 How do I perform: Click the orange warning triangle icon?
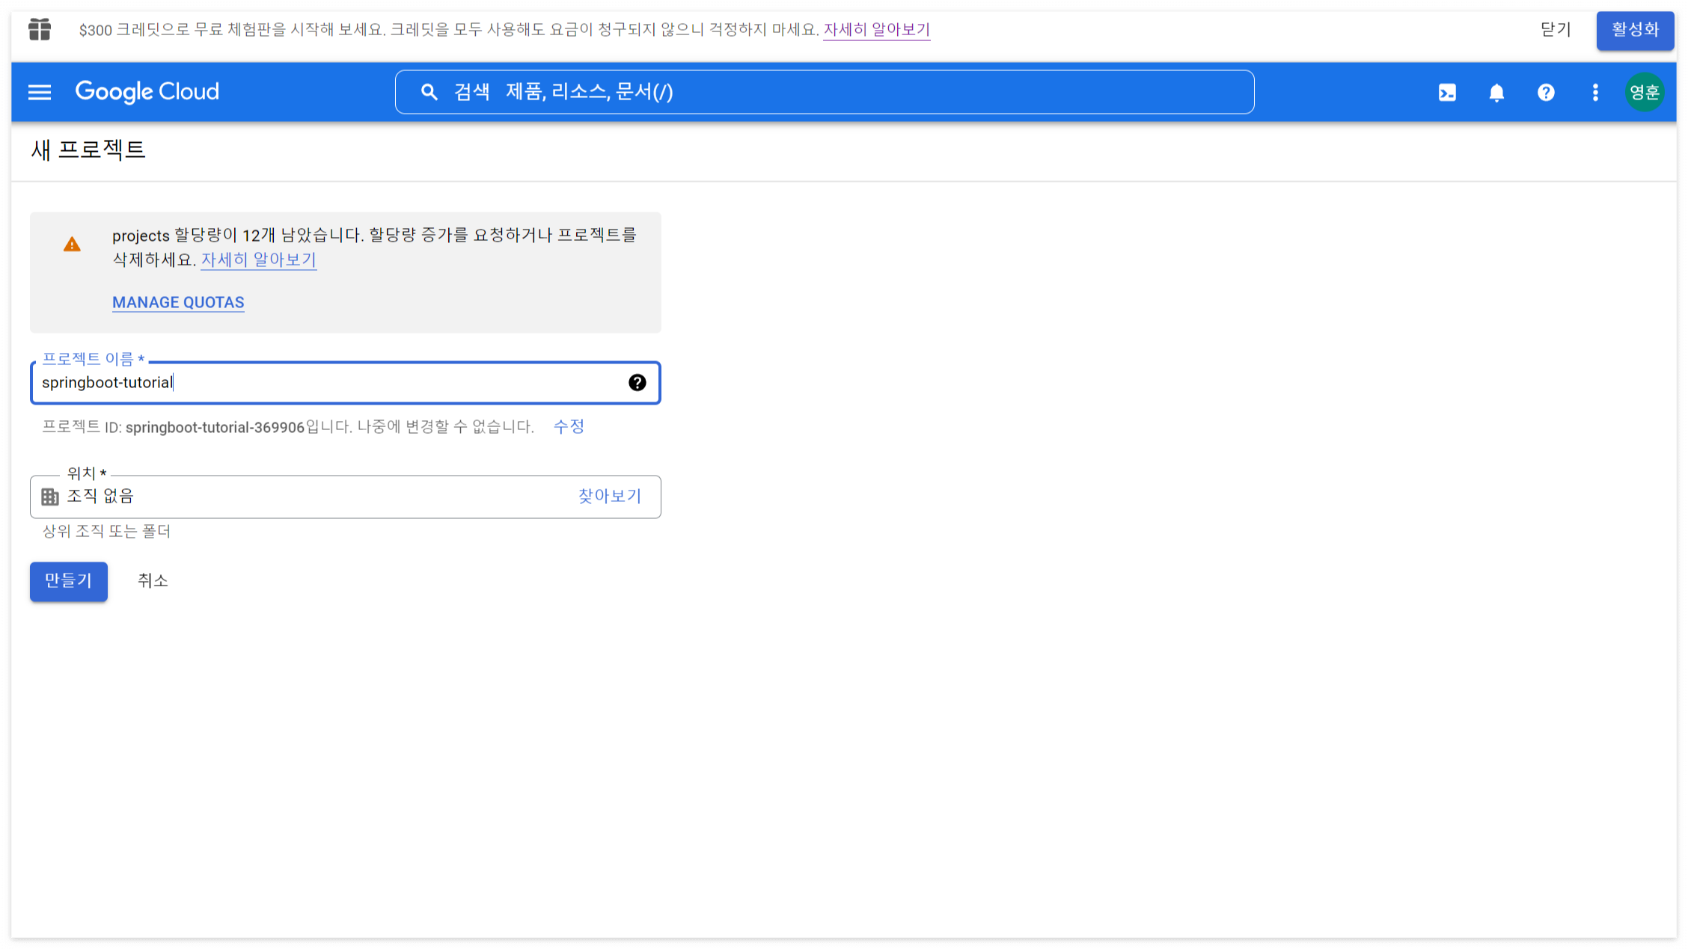(72, 245)
